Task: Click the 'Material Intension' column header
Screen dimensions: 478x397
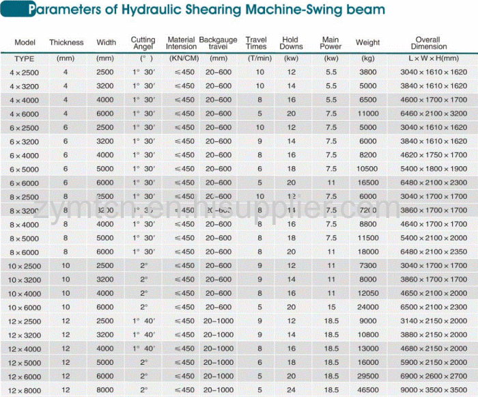Action: [x=181, y=43]
